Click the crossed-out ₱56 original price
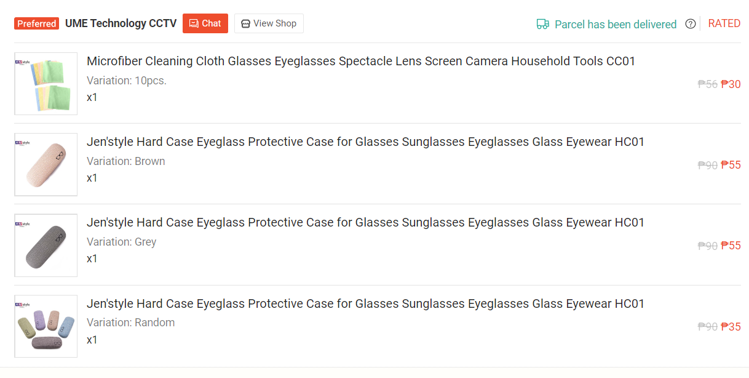The image size is (749, 378). [708, 84]
